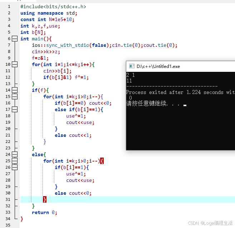Click line number 33 in the gutter
Image resolution: width=235 pixels, height=228 pixels.
point(8,212)
